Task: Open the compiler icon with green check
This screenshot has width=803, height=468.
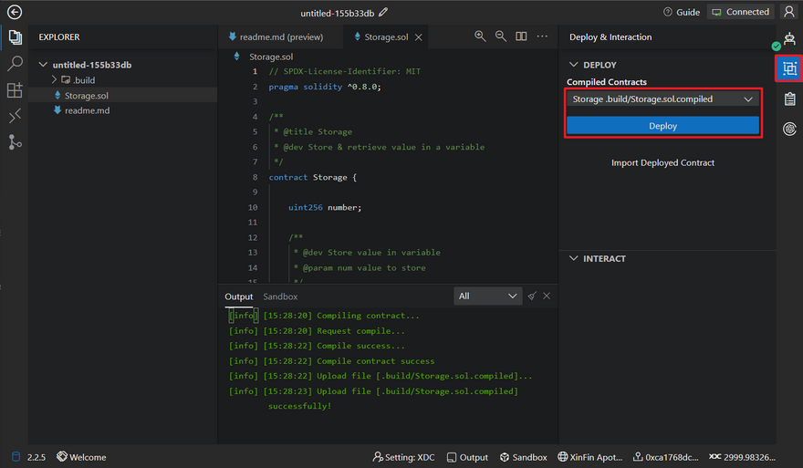Action: 788,39
